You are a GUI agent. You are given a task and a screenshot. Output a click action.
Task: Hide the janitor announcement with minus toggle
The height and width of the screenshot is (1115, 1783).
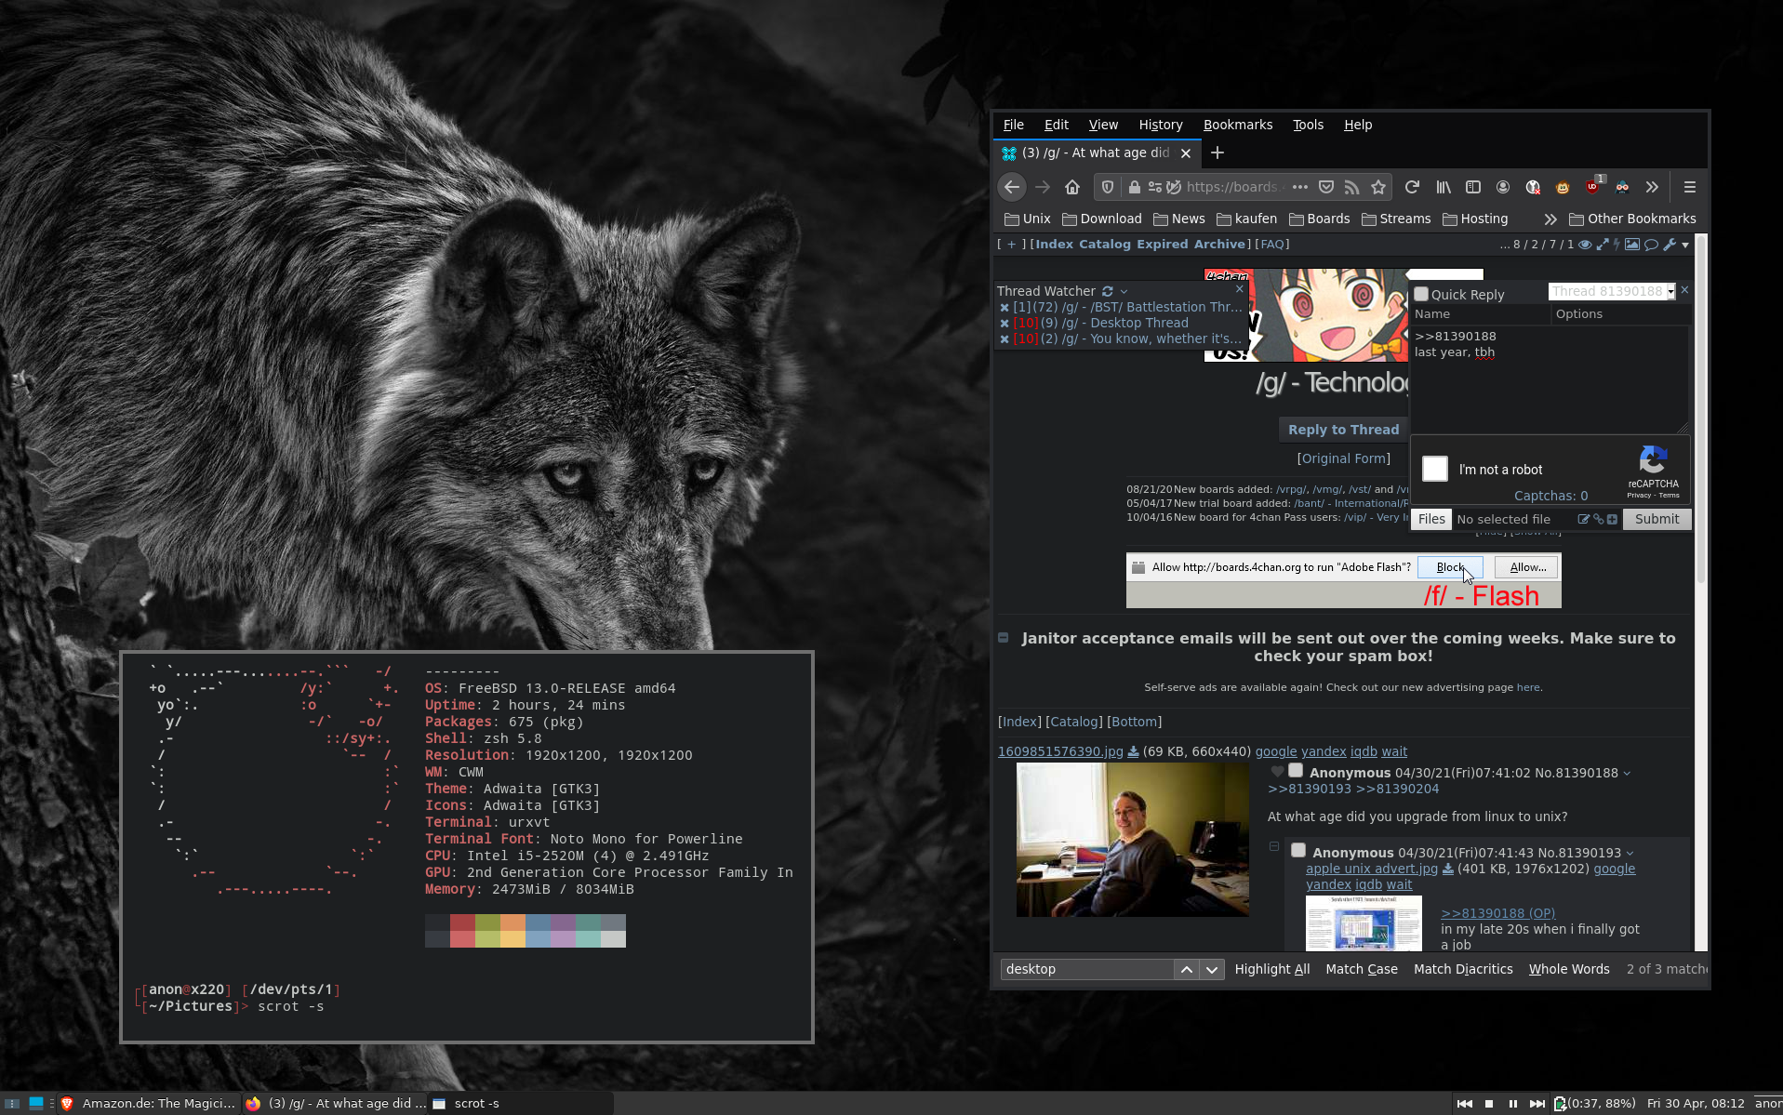pyautogui.click(x=1003, y=637)
